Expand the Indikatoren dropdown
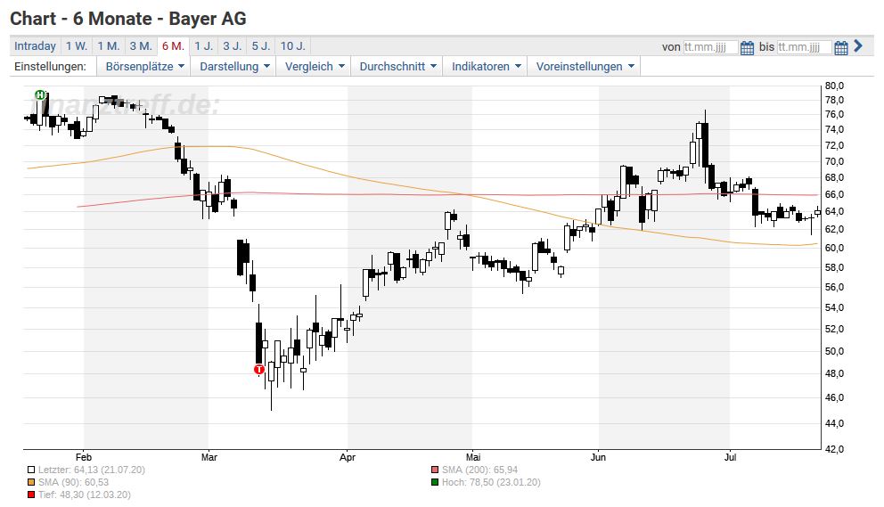The image size is (884, 507). click(486, 67)
